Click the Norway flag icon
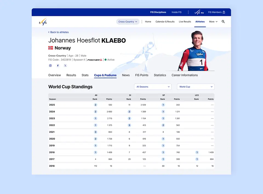 51,48
